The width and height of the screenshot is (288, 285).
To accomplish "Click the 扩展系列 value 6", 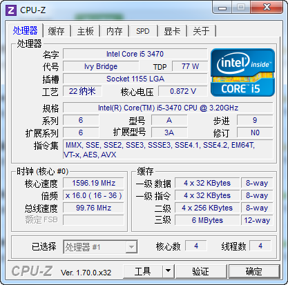I will point(81,132).
